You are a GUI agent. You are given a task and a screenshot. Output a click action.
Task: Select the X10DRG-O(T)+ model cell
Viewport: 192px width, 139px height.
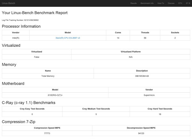click(x=55, y=95)
